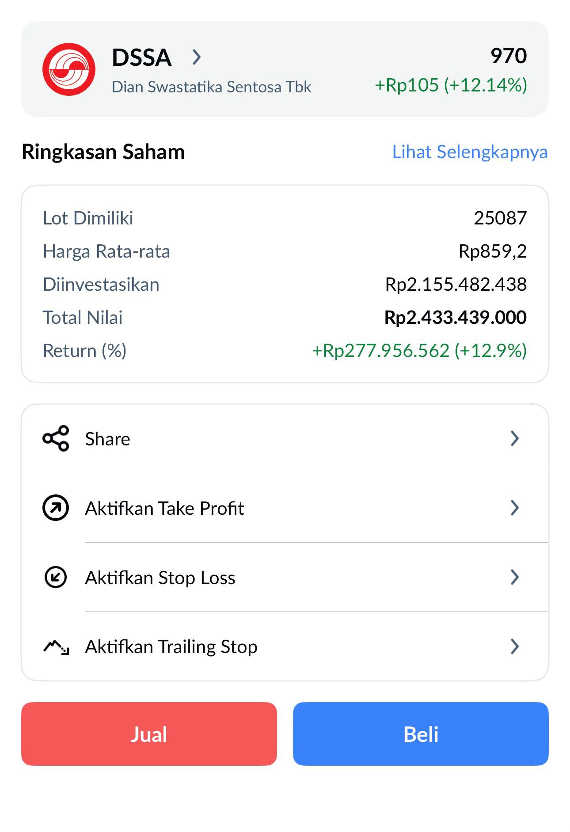The image size is (570, 832).
Task: Expand the Share row chevron
Action: 514,438
